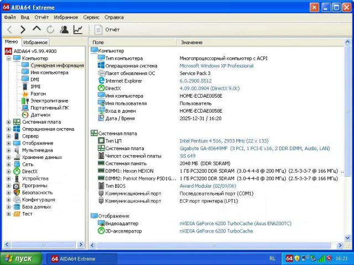Viewport: 354px width, 265px height.
Task: Open the Сервис menu
Action: tap(91, 17)
